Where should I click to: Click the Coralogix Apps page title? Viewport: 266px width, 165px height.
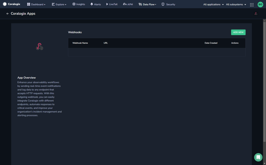[x=23, y=14]
